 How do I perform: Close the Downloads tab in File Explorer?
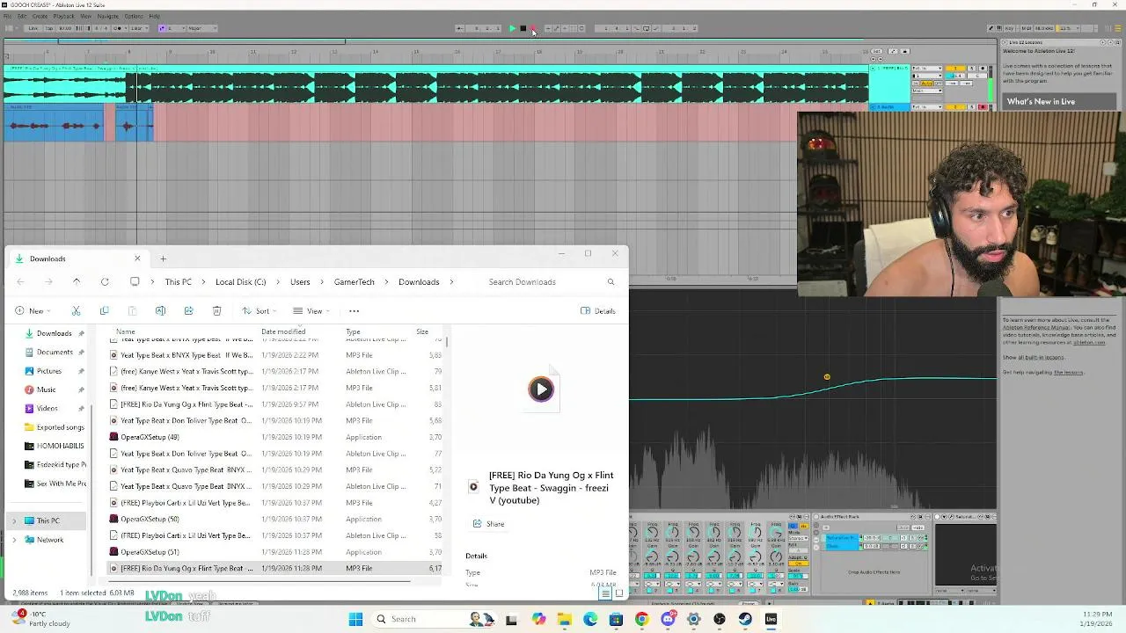coord(137,258)
